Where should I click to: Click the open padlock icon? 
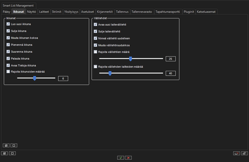coord(244,153)
